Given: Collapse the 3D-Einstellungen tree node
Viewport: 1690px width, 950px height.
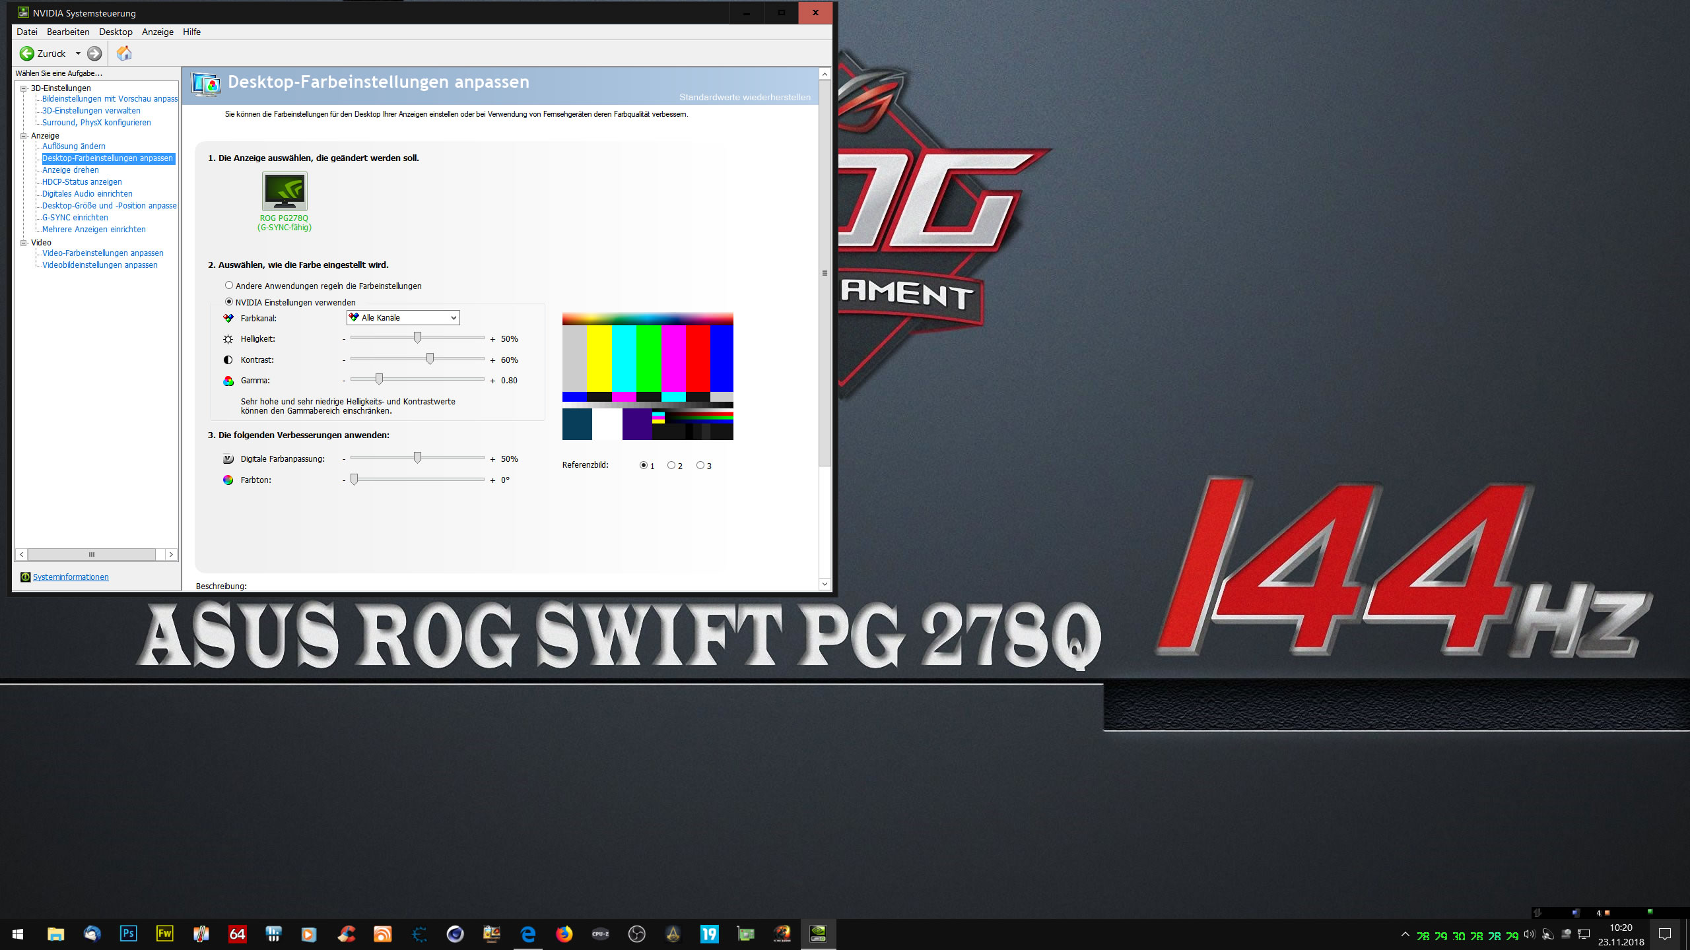Looking at the screenshot, I should (24, 88).
